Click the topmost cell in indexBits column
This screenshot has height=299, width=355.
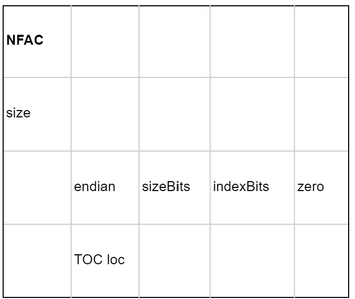pos(252,41)
